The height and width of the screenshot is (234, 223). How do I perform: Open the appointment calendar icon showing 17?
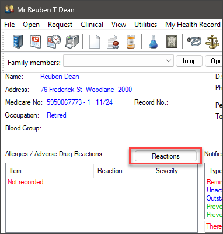point(35,42)
